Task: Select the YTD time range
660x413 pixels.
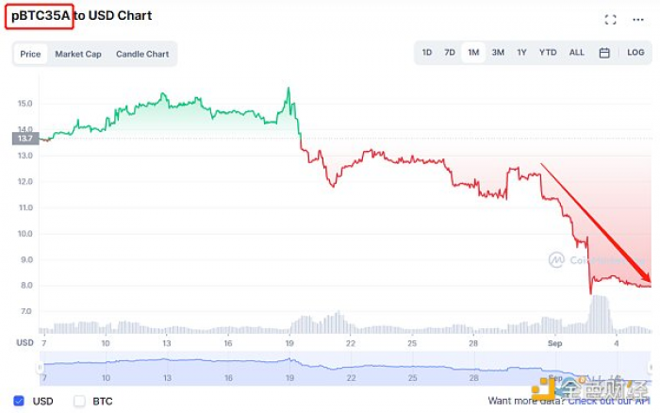Action: pos(548,53)
